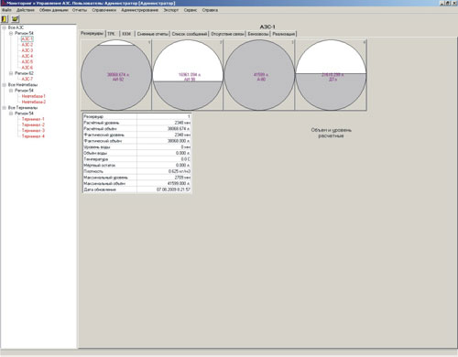Image resolution: width=458 pixels, height=357 pixels.
Task: Collapse Регион 54 under Все АЗС
Action: tap(11, 33)
